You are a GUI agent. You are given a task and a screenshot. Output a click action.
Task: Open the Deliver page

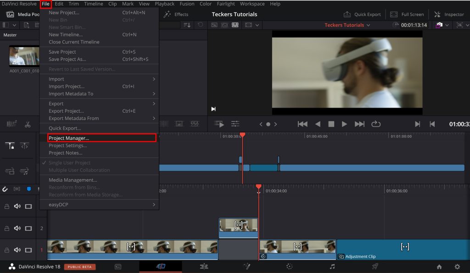375,266
